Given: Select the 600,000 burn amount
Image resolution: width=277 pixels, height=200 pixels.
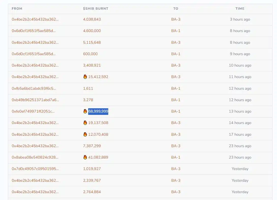Looking at the screenshot, I should coord(90,54).
